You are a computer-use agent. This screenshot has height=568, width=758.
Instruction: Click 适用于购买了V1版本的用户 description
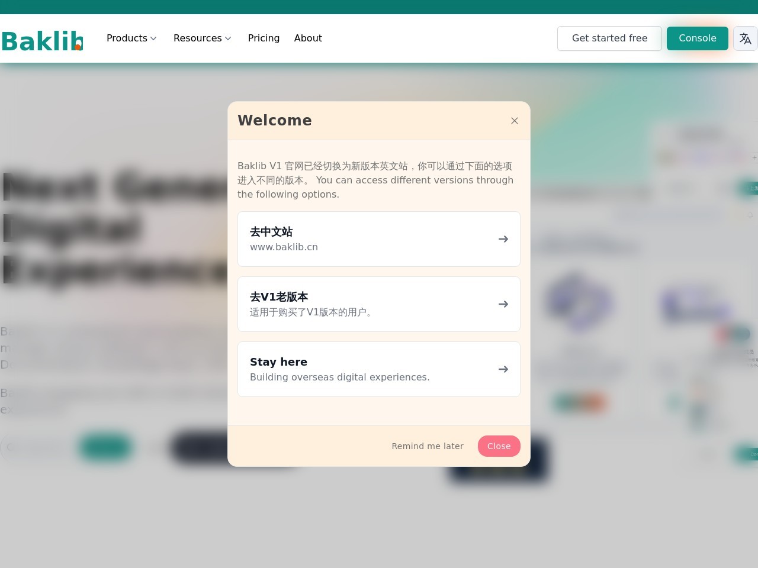(312, 312)
